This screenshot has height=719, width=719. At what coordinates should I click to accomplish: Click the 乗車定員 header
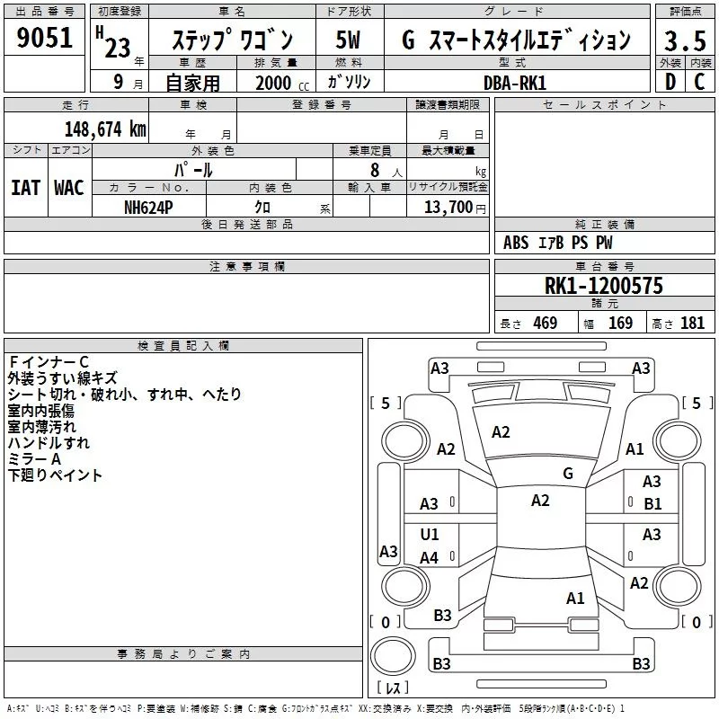pyautogui.click(x=369, y=150)
